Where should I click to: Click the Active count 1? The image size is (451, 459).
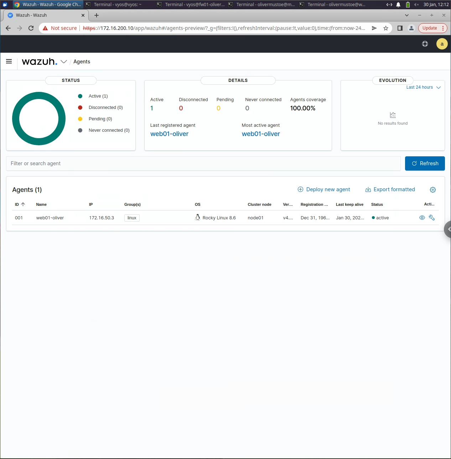tap(152, 108)
